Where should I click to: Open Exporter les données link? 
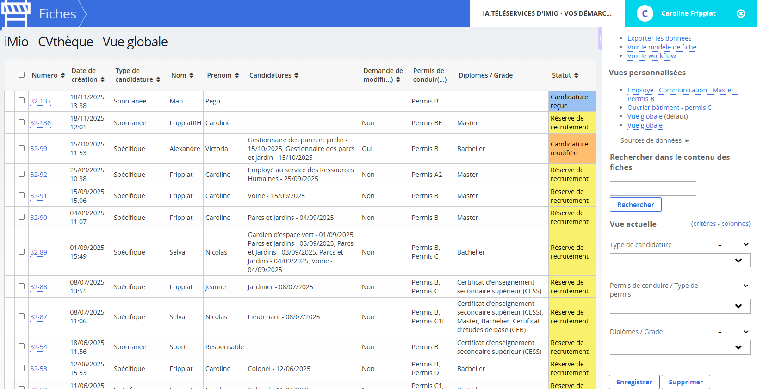(x=659, y=38)
